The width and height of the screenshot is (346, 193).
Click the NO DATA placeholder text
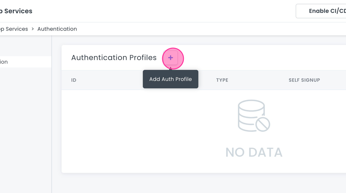[x=254, y=152]
